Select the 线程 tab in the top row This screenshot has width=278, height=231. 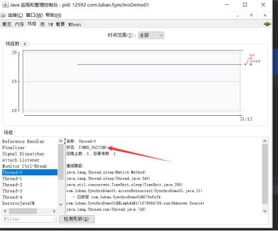(x=32, y=23)
